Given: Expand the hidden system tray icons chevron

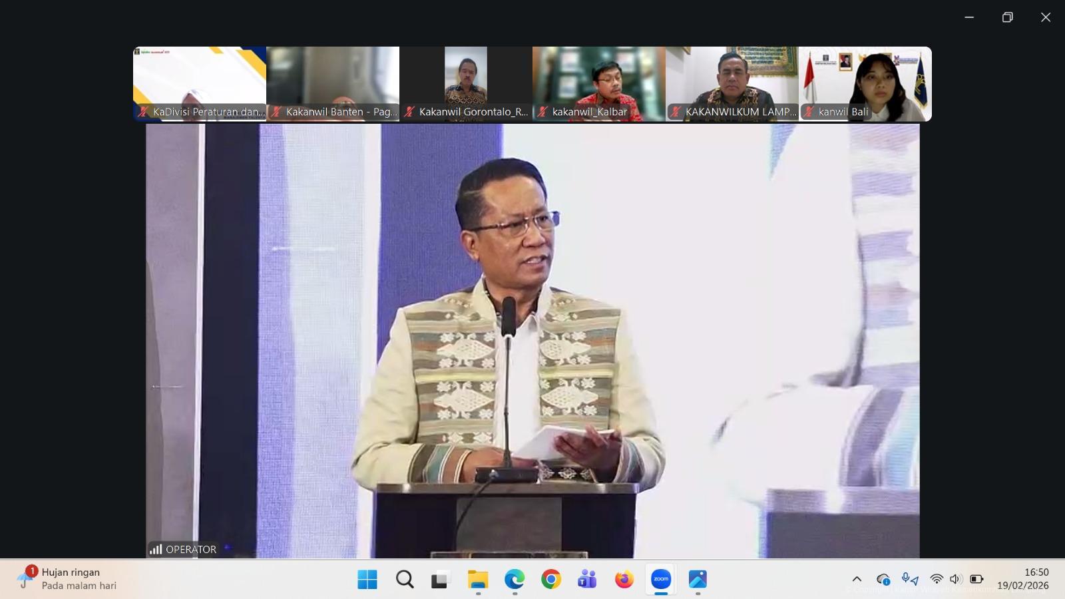Looking at the screenshot, I should click(857, 579).
